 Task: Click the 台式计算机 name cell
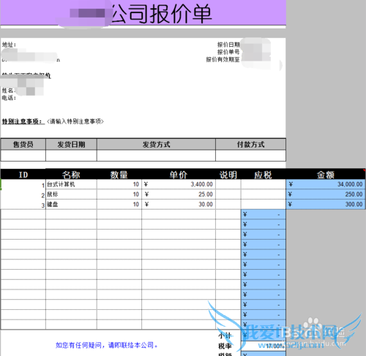point(71,184)
